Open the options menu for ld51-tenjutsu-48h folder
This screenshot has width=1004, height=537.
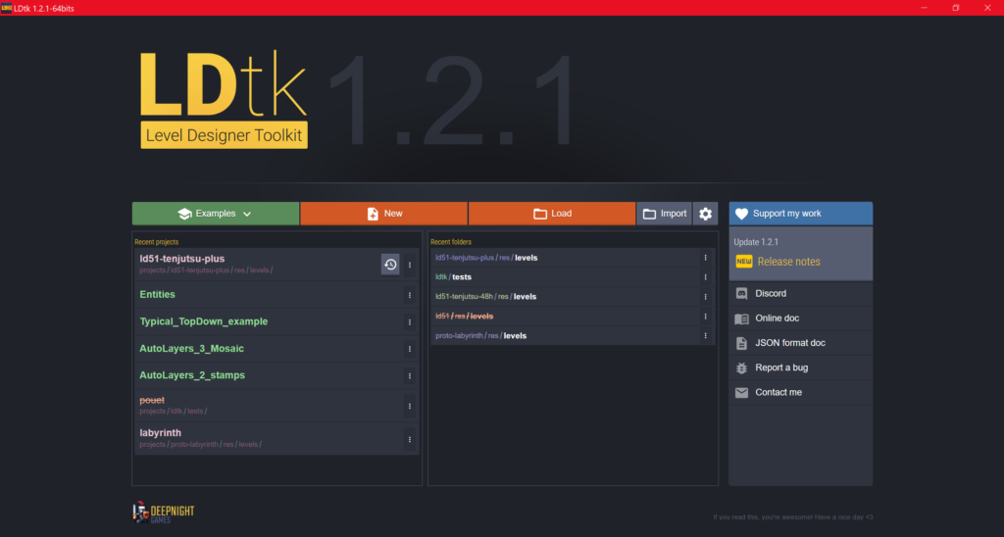[706, 297]
